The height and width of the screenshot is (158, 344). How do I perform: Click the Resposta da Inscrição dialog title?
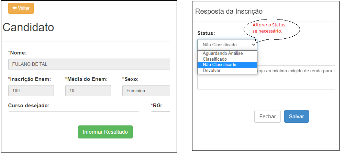tap(229, 11)
